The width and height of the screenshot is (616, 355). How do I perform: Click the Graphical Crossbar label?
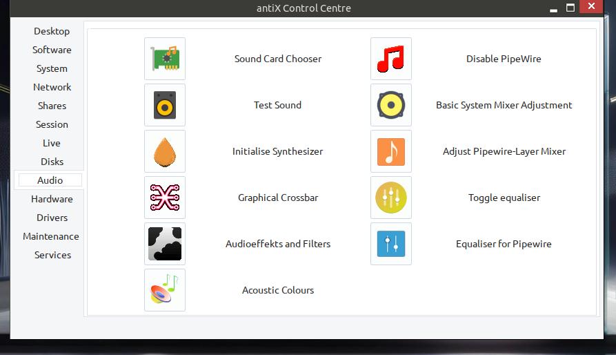[x=278, y=198]
